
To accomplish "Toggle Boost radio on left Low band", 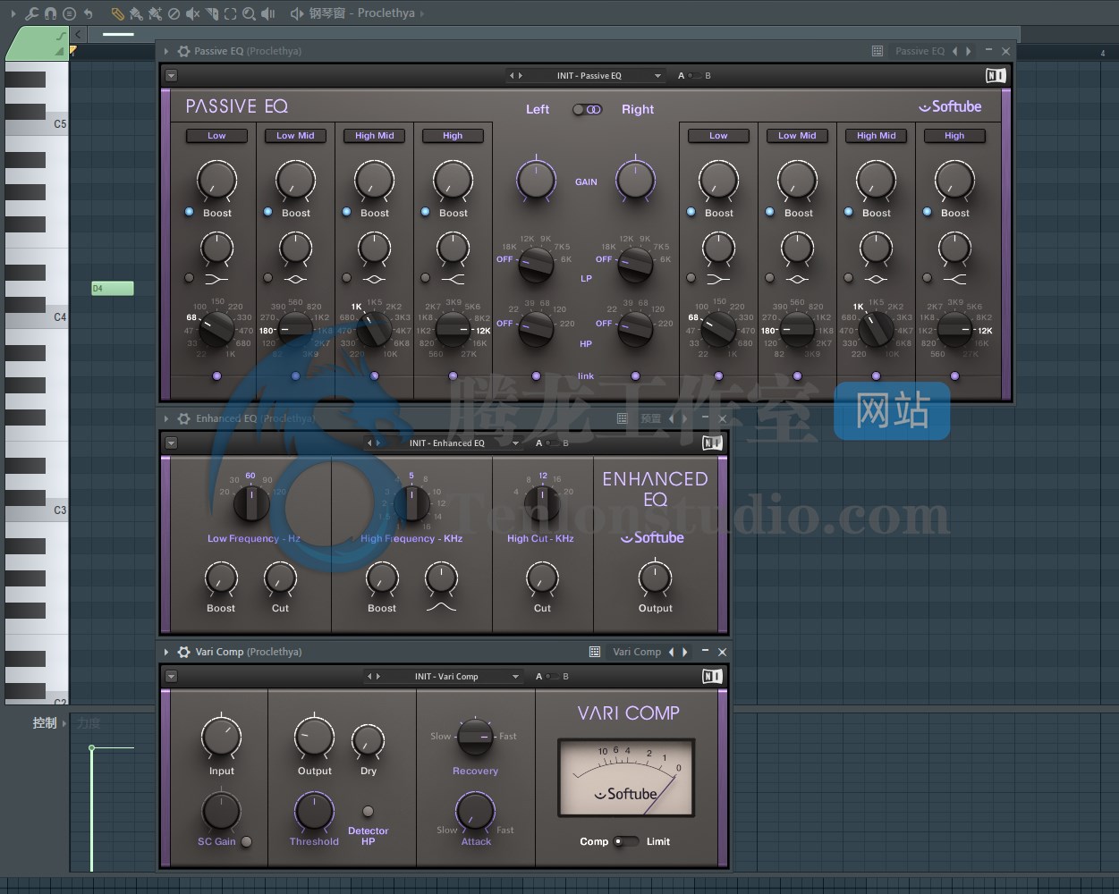I will pyautogui.click(x=190, y=212).
